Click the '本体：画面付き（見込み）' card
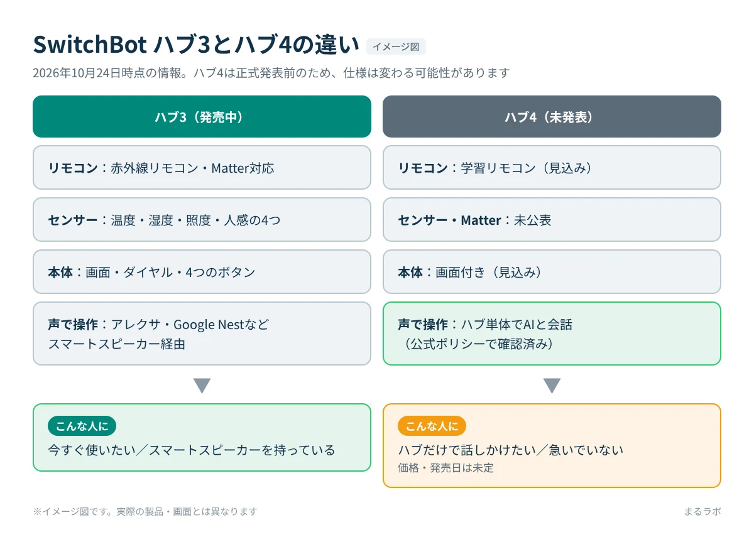 tap(552, 272)
